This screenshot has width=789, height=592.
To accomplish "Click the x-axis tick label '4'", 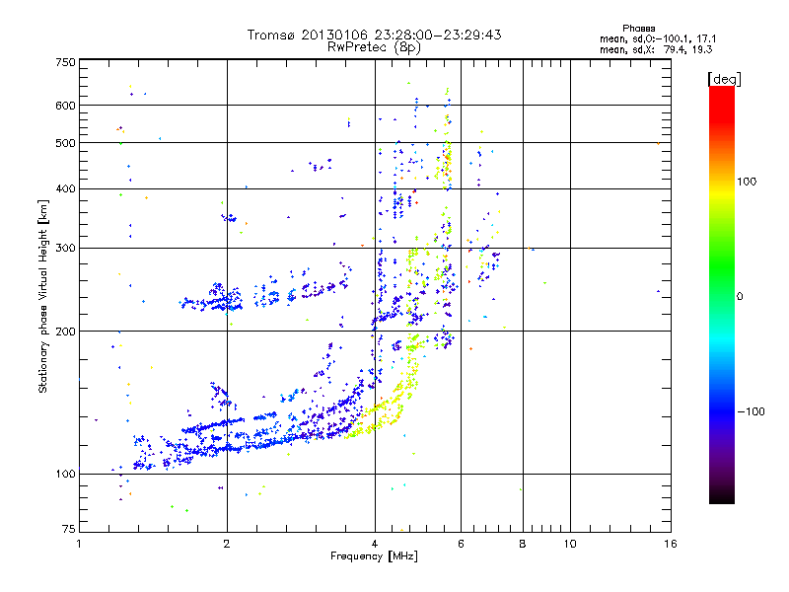I will point(375,544).
